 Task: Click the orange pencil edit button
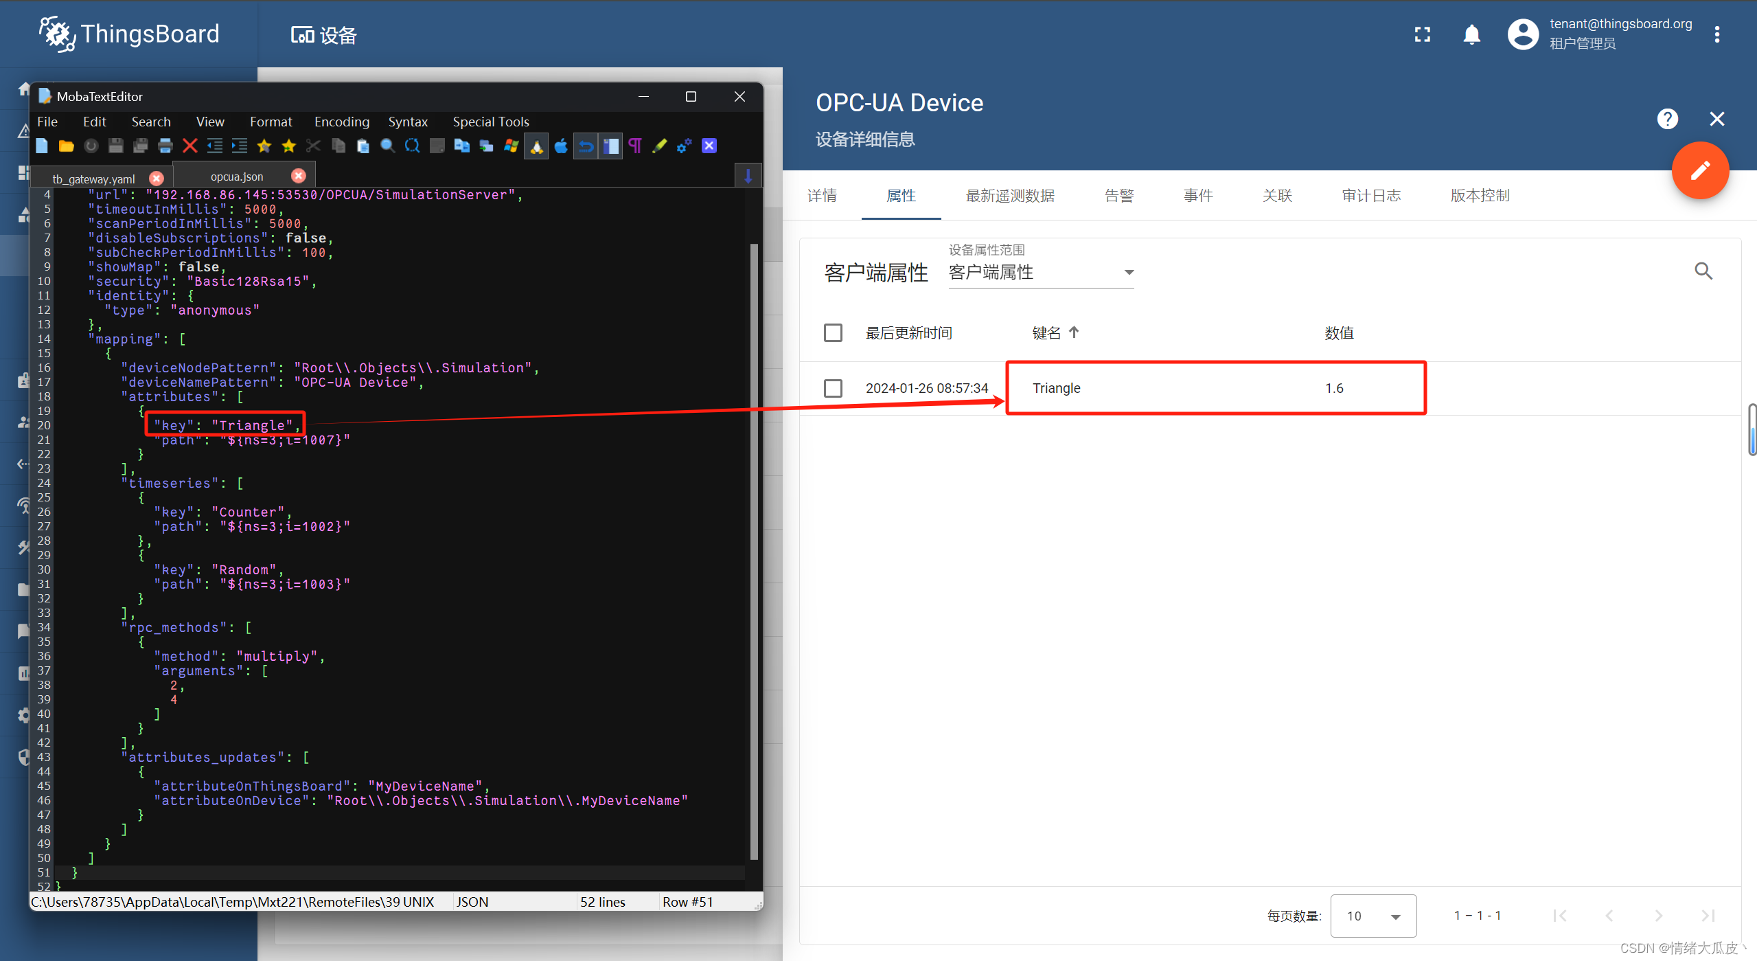1700,170
